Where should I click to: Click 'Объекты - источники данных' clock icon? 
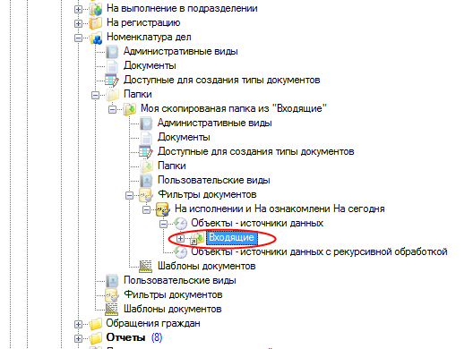tap(180, 224)
